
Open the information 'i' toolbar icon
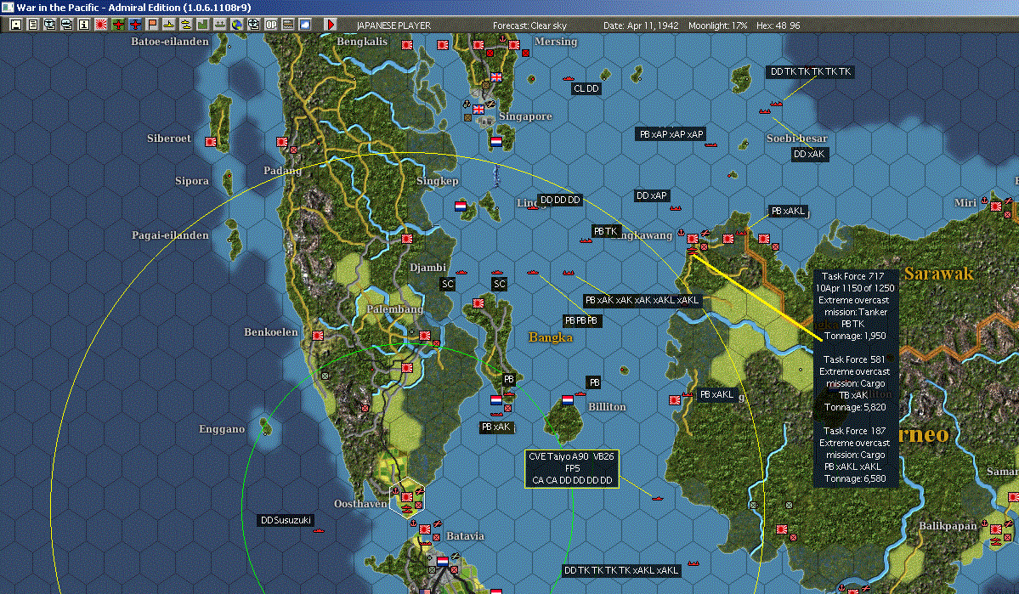[x=84, y=25]
